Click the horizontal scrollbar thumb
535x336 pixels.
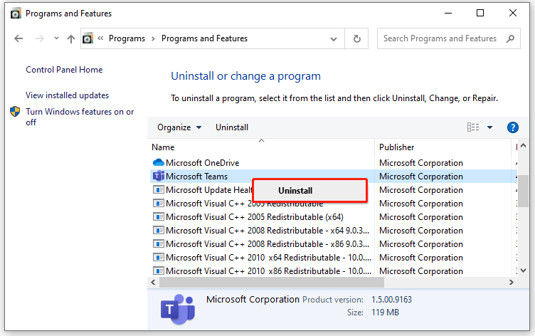pos(272,283)
